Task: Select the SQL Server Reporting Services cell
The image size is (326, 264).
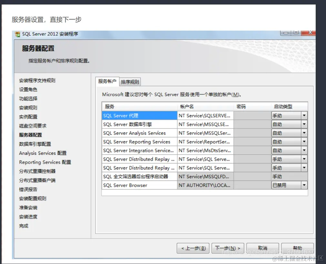Action: [x=139, y=142]
